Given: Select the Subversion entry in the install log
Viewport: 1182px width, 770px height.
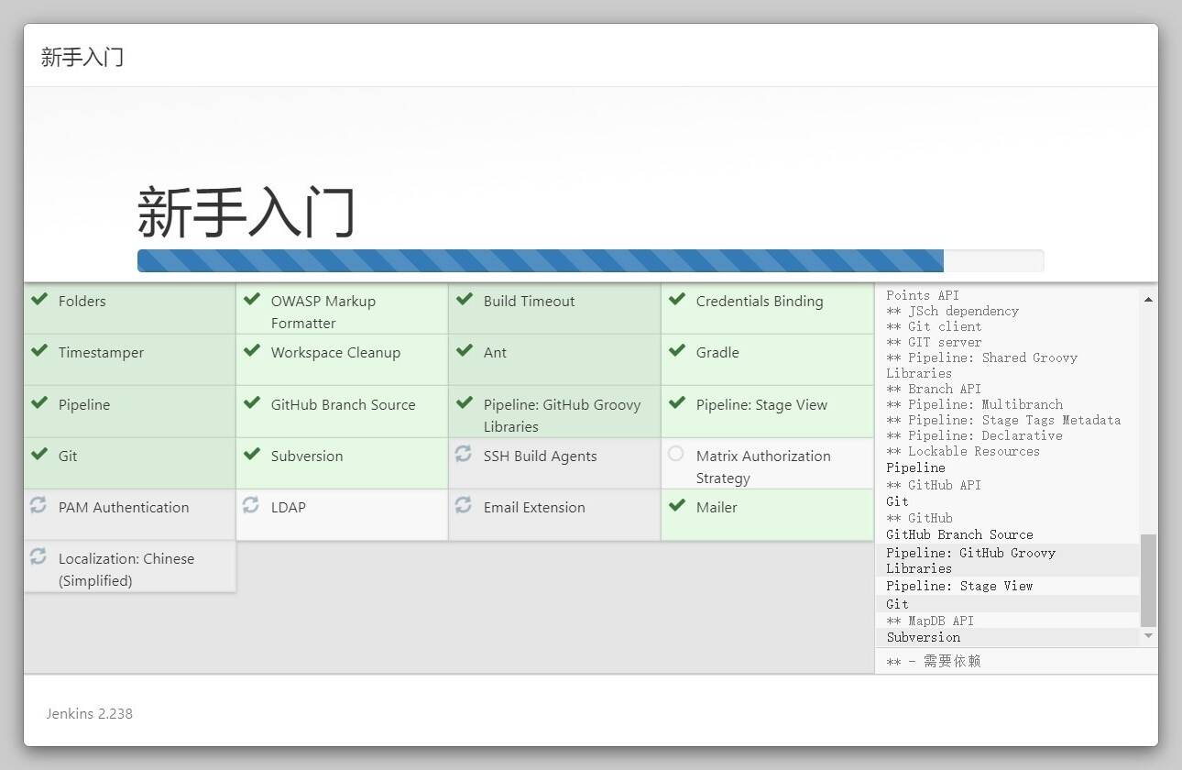Looking at the screenshot, I should click(x=923, y=637).
